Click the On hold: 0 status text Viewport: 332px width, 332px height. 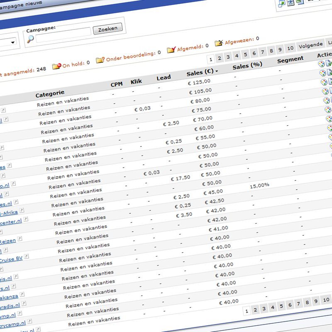[76, 64]
